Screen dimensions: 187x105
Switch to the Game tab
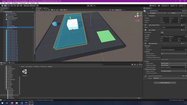[46, 8]
